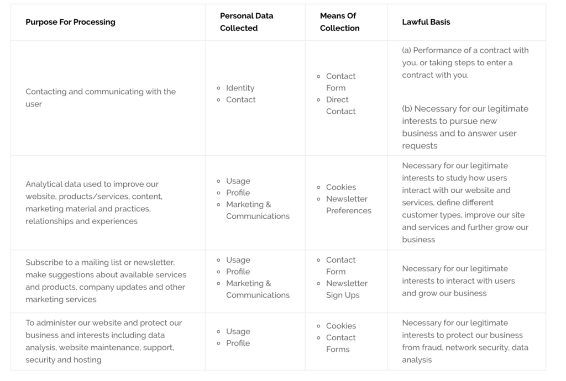Select the '(b) Necessary for our legitimate interests' text
Screen dimensions: 566x381
pos(465,127)
